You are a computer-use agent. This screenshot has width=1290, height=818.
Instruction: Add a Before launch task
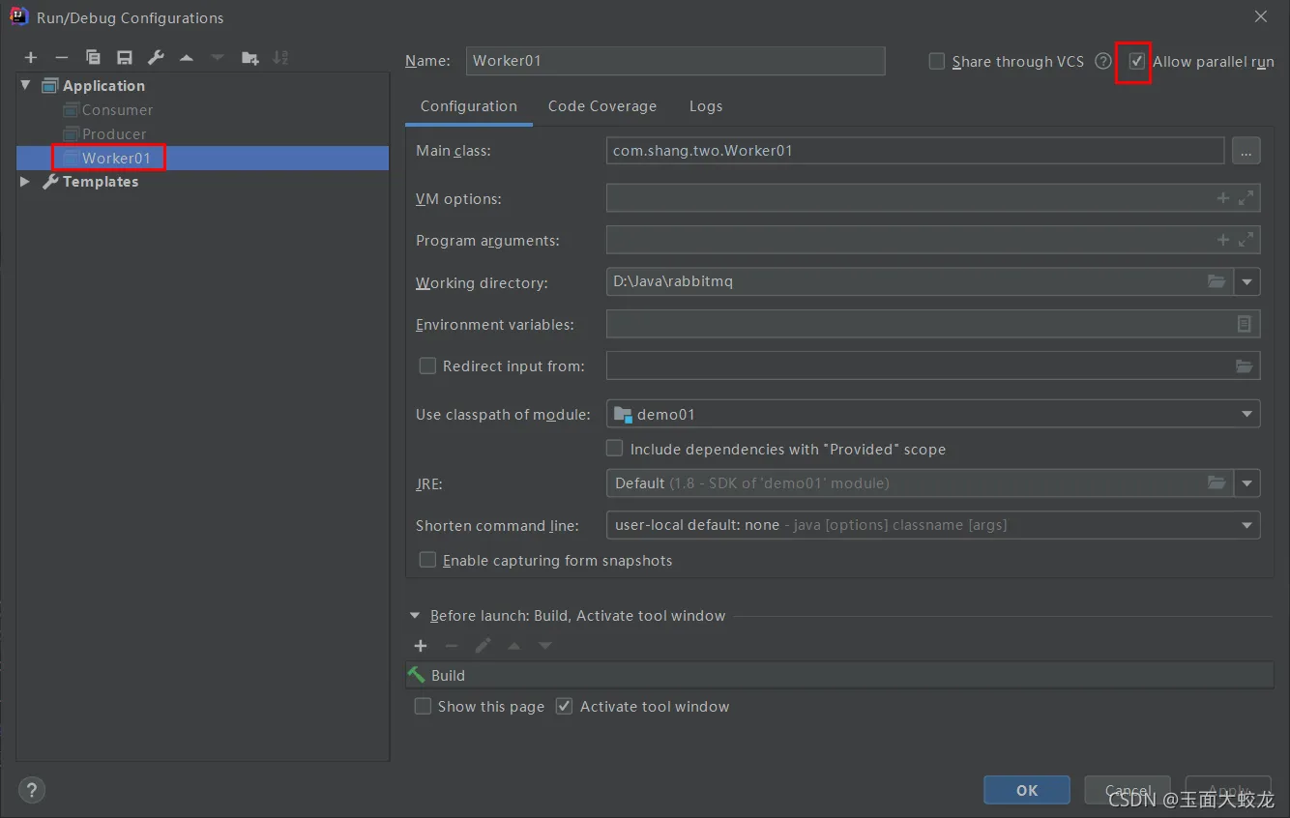pyautogui.click(x=421, y=646)
